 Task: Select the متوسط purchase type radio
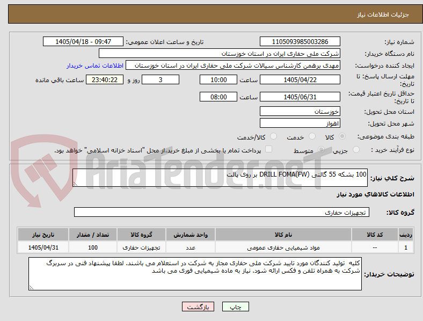click(321, 149)
